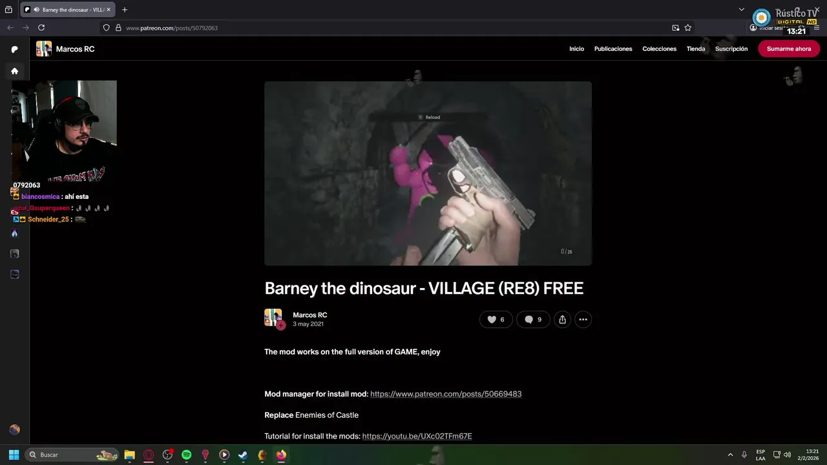Viewport: 827px width, 465px height.
Task: Click the share post icon
Action: [x=563, y=320]
